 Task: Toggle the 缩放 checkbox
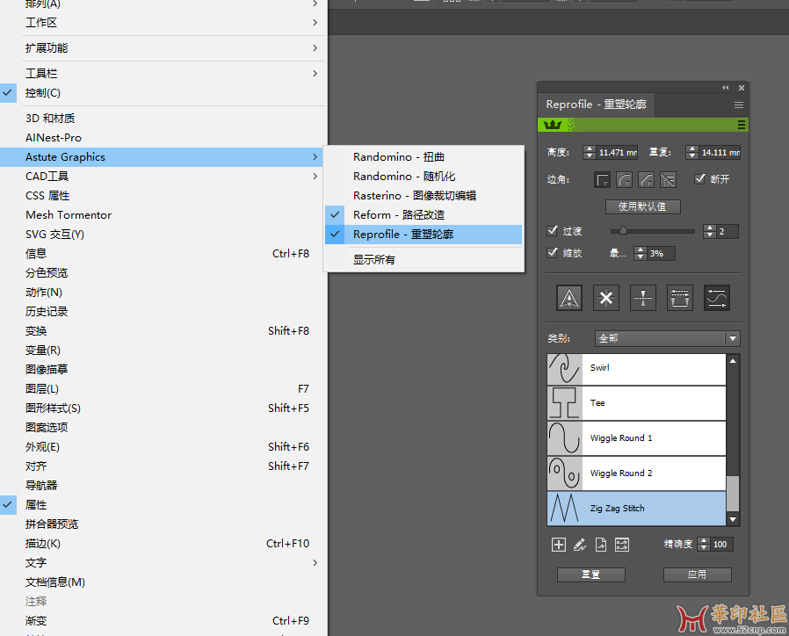pyautogui.click(x=552, y=252)
